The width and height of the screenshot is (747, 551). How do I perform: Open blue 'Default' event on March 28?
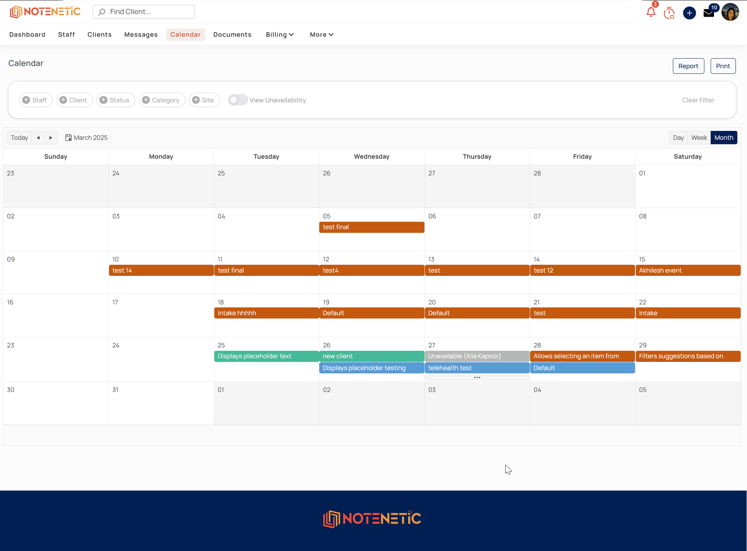click(582, 368)
